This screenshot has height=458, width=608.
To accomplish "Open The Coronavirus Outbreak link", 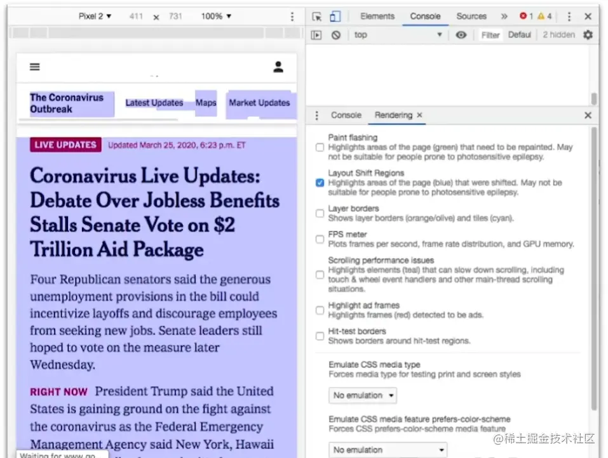I will (67, 103).
